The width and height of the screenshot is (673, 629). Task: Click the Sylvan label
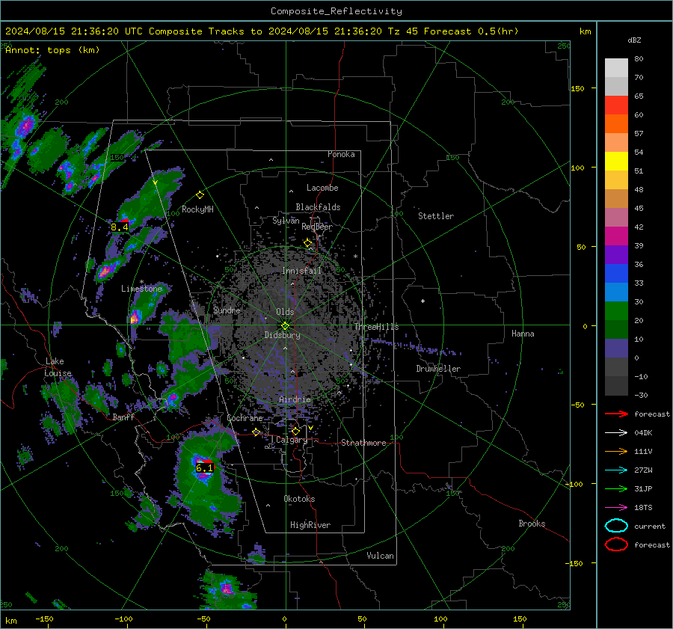(x=286, y=220)
